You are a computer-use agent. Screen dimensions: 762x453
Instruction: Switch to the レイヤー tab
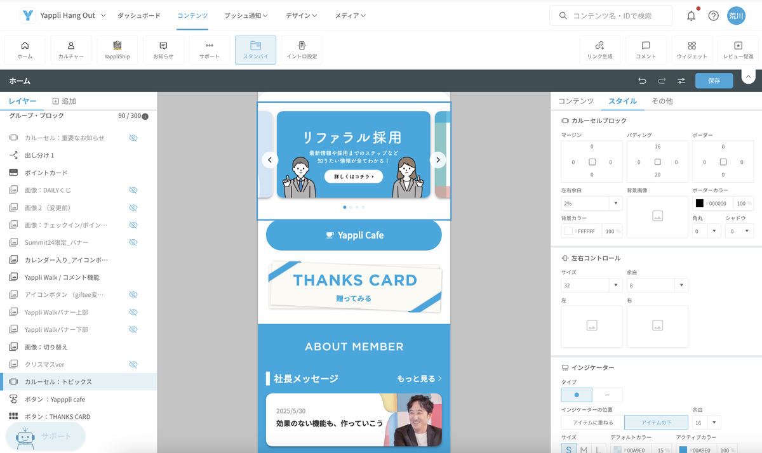click(x=22, y=101)
